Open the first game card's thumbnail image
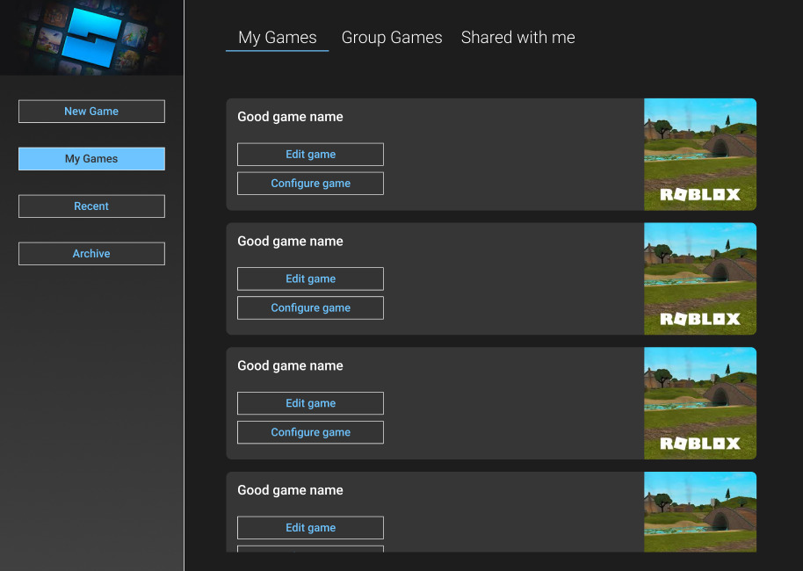This screenshot has height=571, width=803. click(x=700, y=154)
